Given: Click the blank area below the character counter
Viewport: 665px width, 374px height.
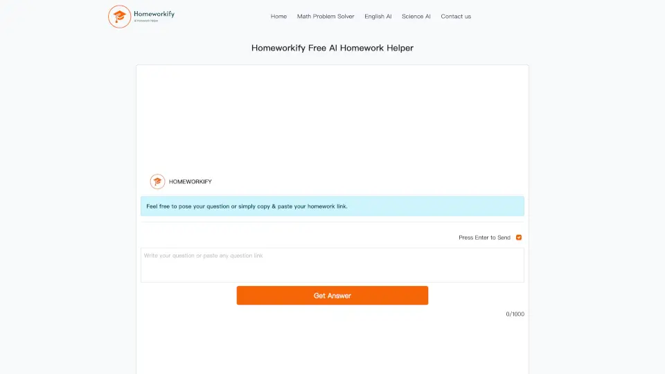Looking at the screenshot, I should pos(332,346).
